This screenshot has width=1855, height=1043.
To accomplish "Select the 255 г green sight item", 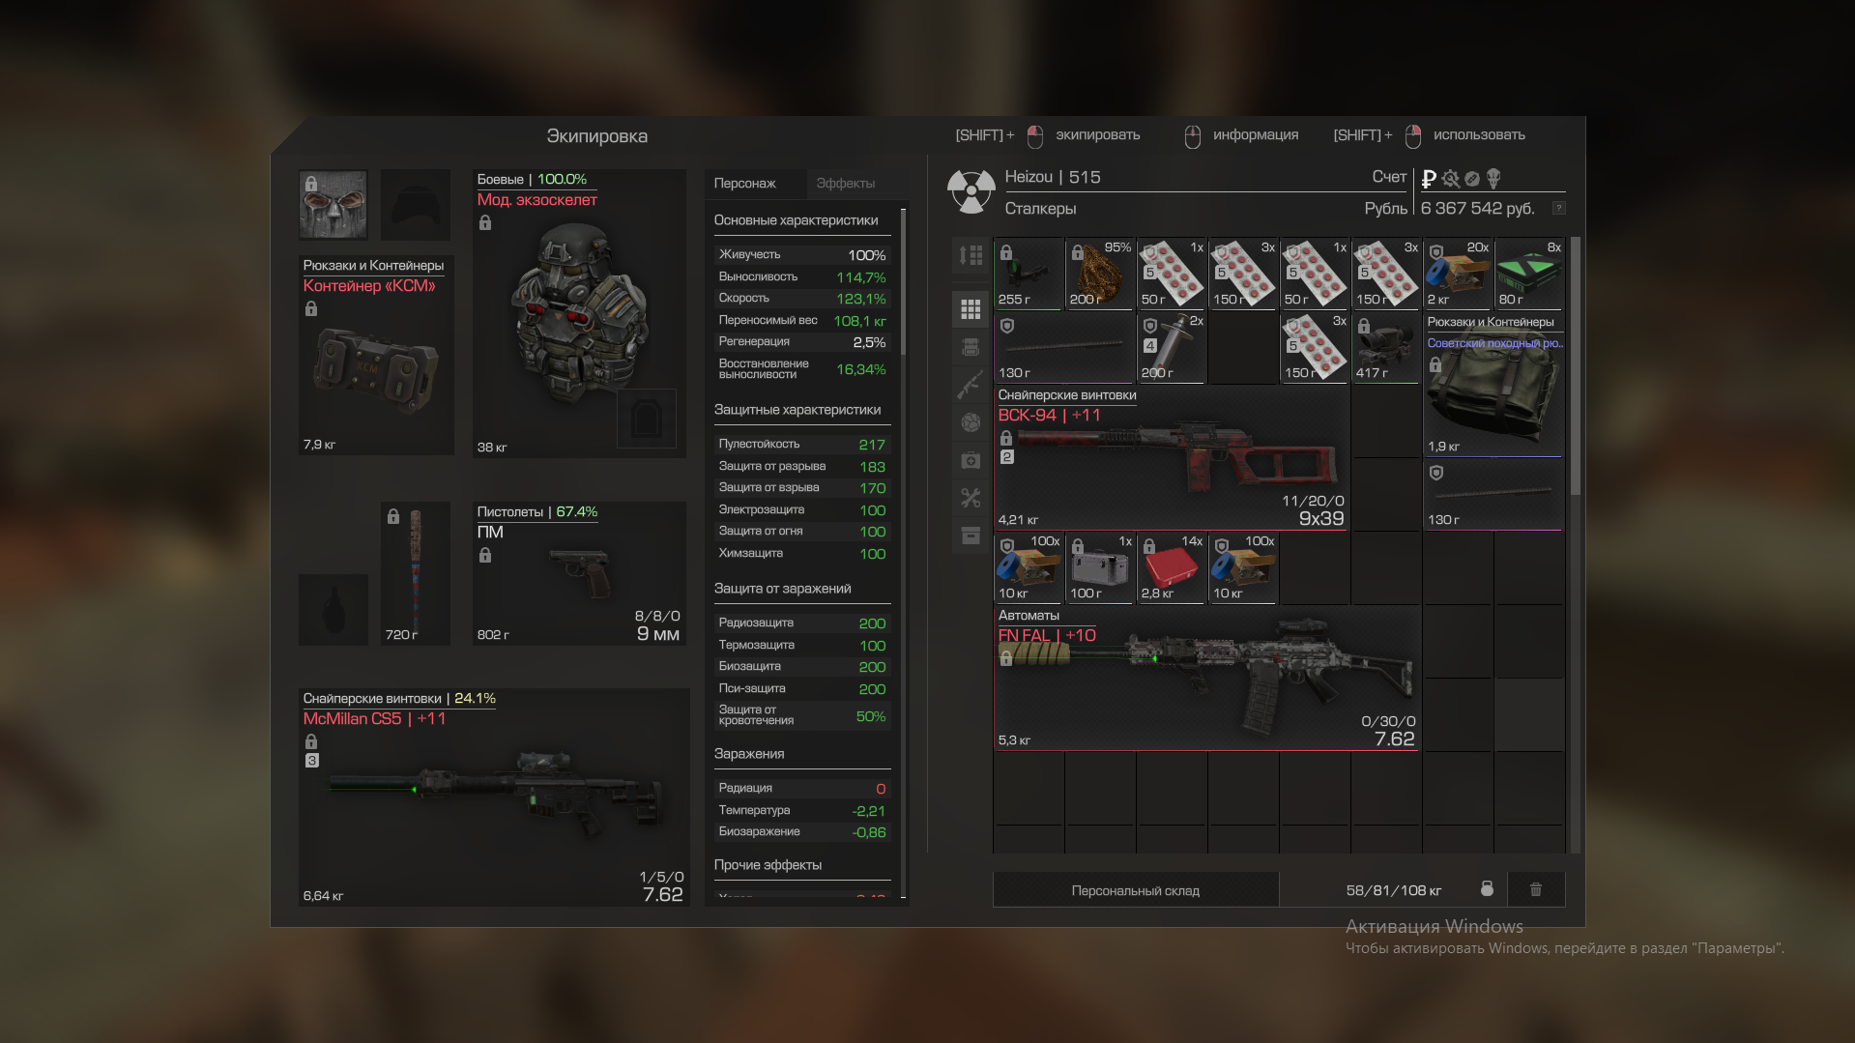I will coord(1029,275).
